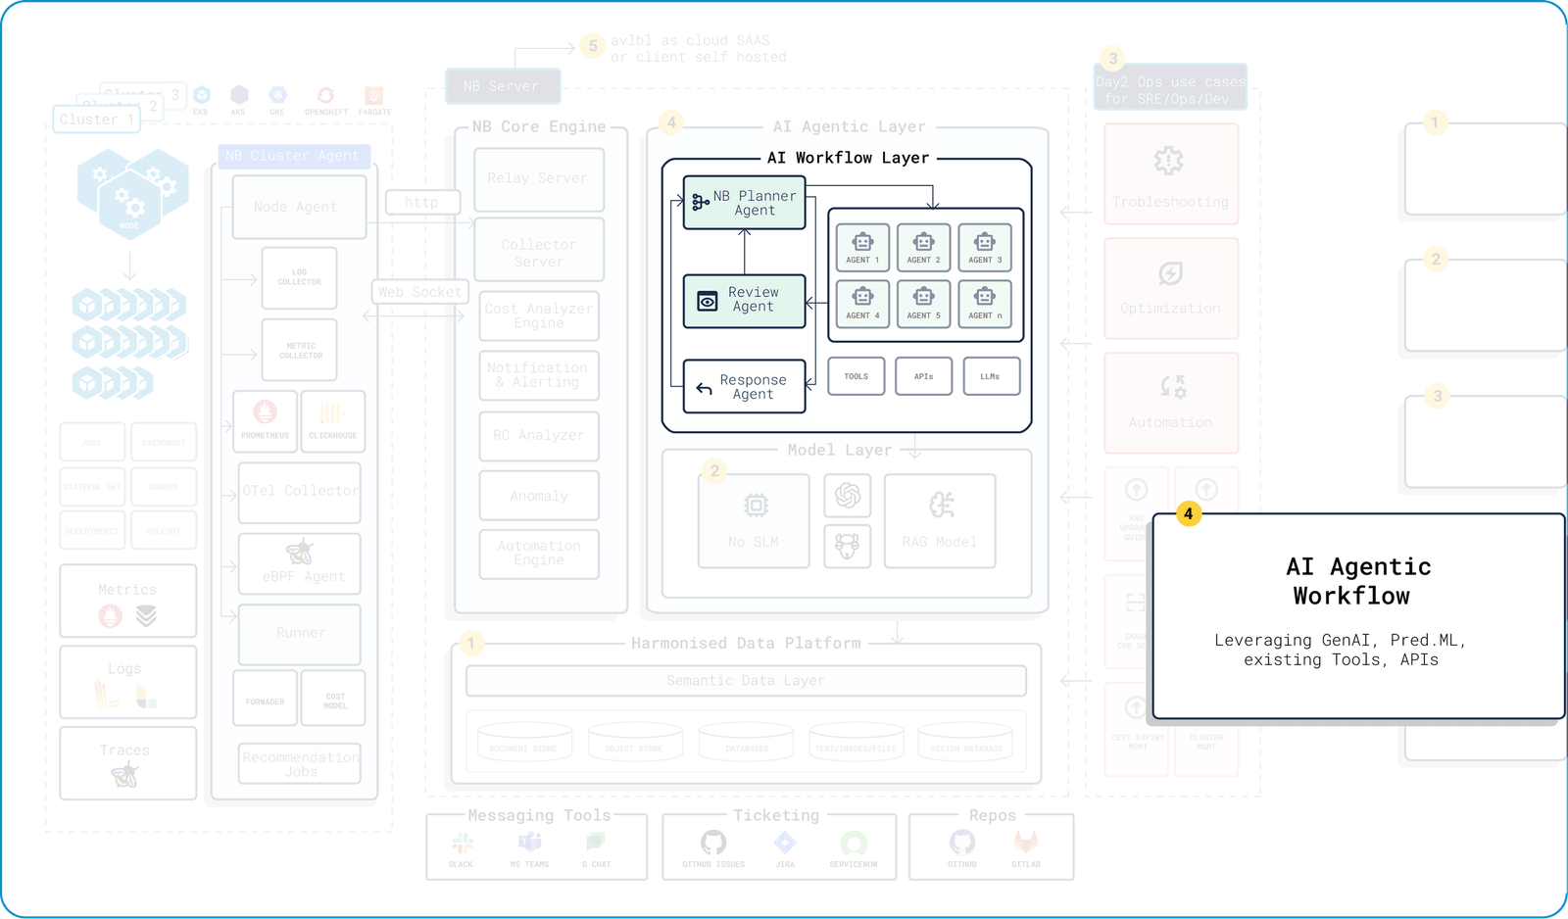Click the Collector Server box
1568x919 pixels.
click(539, 251)
